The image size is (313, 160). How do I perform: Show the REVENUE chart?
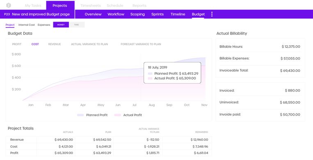point(55,44)
